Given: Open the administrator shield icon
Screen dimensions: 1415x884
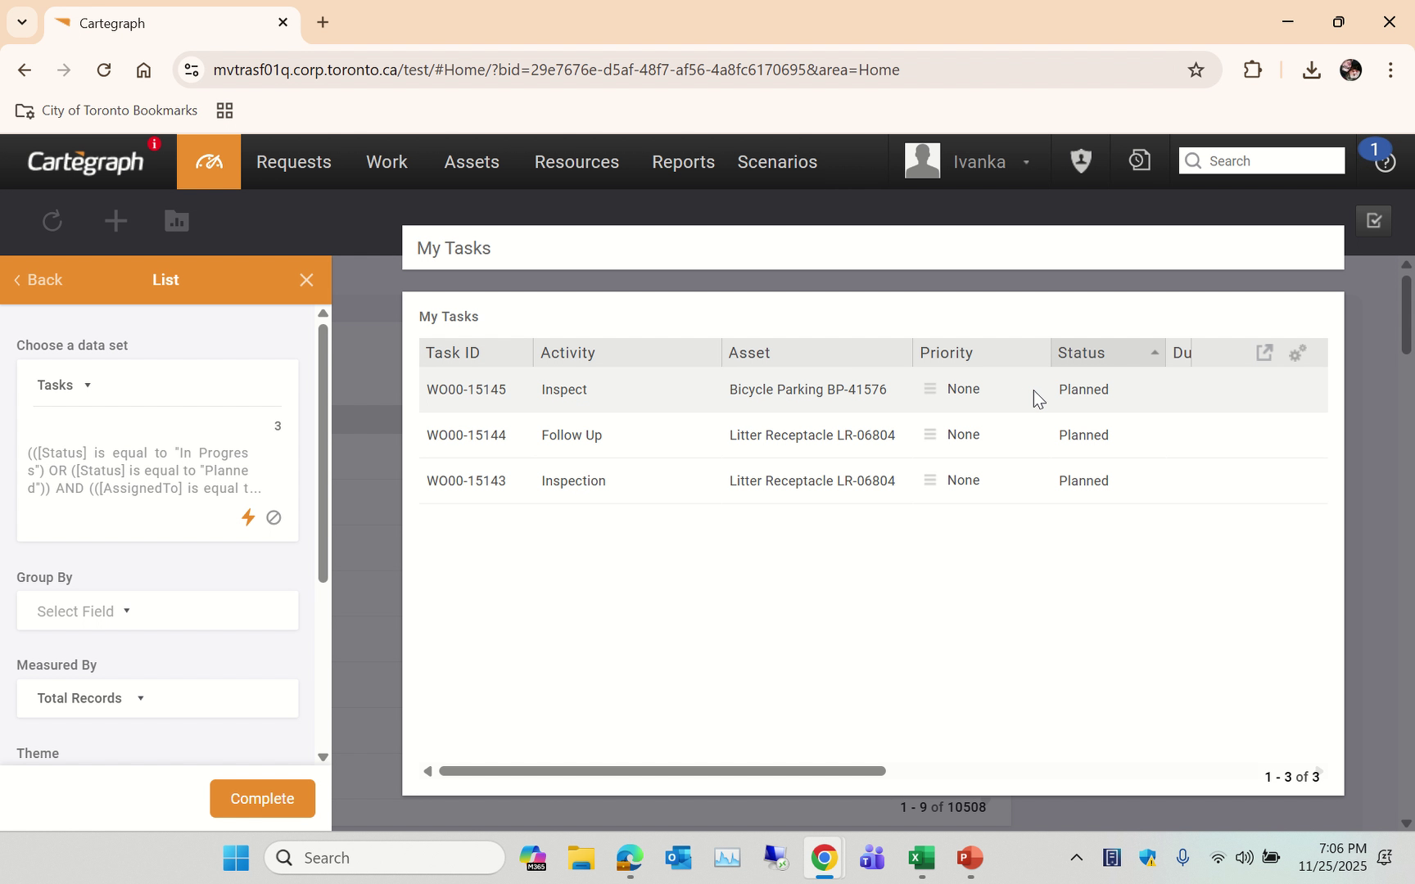Looking at the screenshot, I should coord(1080,160).
